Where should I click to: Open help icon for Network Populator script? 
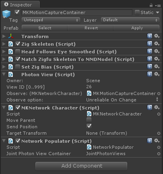pos(149,141)
